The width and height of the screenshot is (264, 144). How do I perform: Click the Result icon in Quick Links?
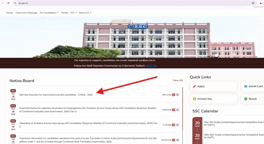coord(246,99)
